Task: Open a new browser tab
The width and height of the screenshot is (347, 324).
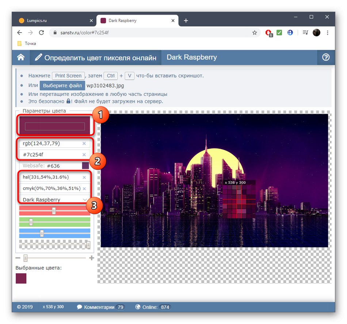Action: point(186,20)
